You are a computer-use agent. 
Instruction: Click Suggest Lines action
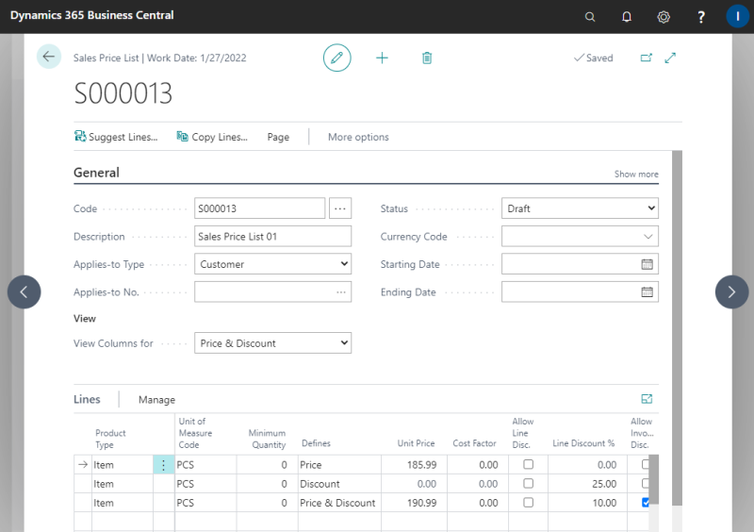click(x=116, y=137)
